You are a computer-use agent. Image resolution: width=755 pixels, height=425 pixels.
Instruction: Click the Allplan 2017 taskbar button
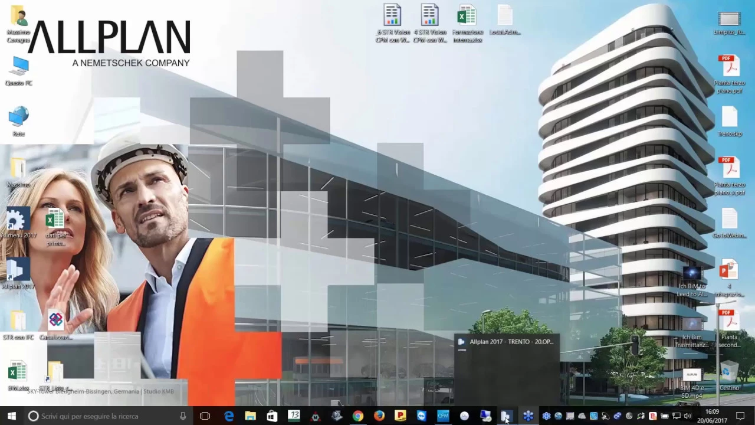click(506, 416)
